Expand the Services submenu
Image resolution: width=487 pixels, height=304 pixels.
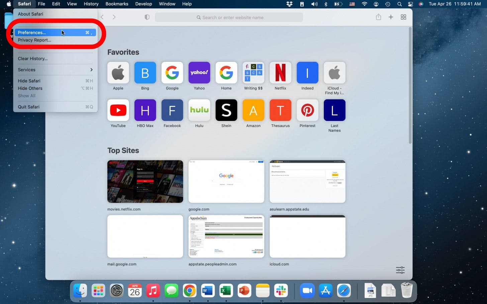point(55,70)
